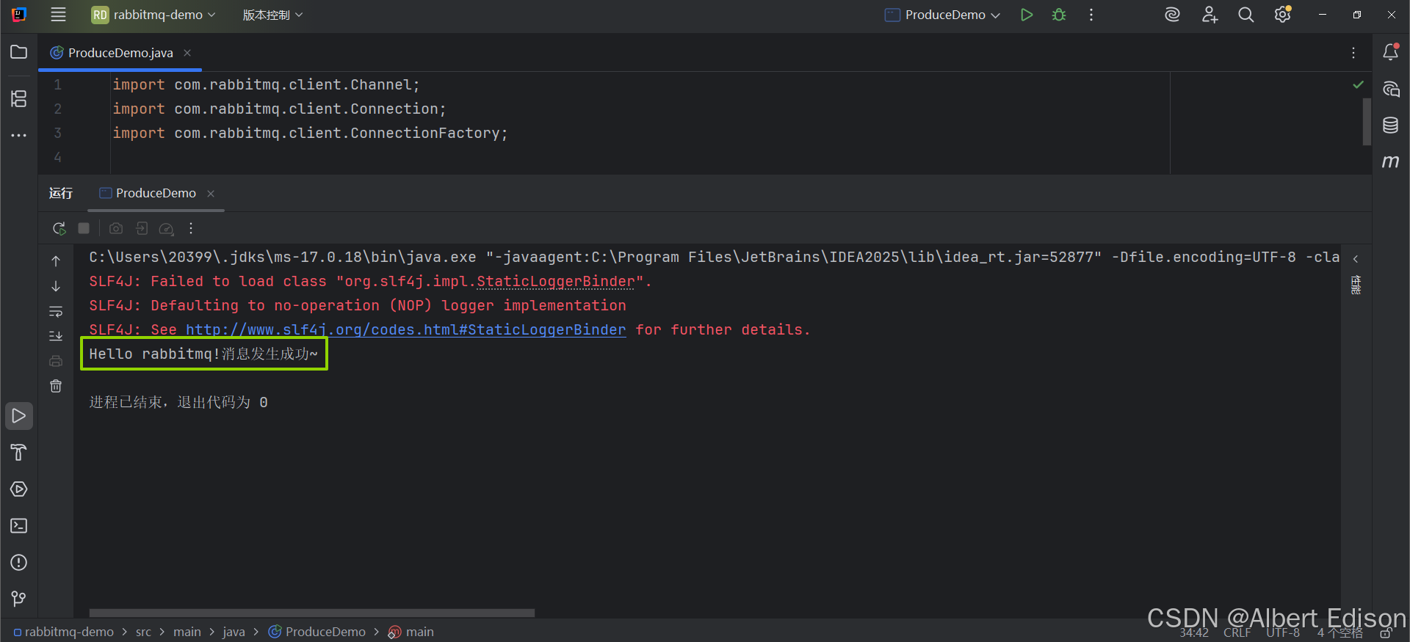Rerun ProduceDemo in the run toolbar
The height and width of the screenshot is (642, 1410).
click(59, 228)
